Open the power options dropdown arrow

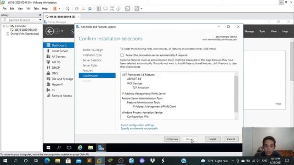pos(59,9)
